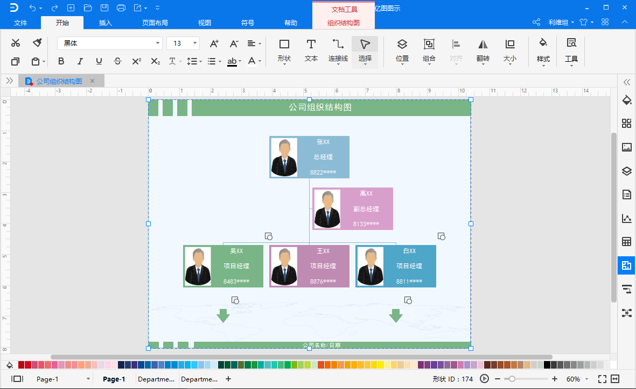
Task: Open the Page-1 page selector dropdown
Action: pos(88,379)
